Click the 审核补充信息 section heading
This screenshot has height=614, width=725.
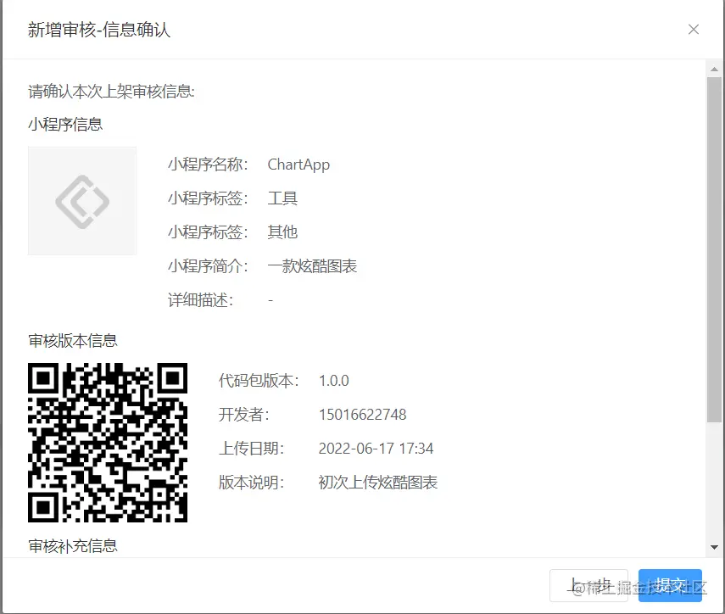(73, 546)
